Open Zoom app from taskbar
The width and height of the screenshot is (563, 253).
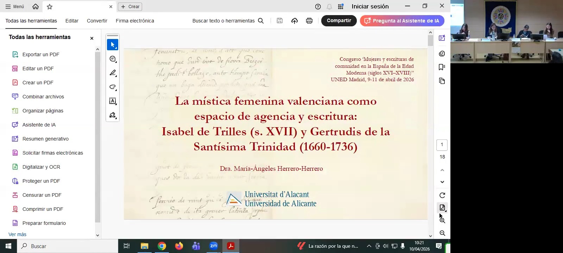click(213, 246)
